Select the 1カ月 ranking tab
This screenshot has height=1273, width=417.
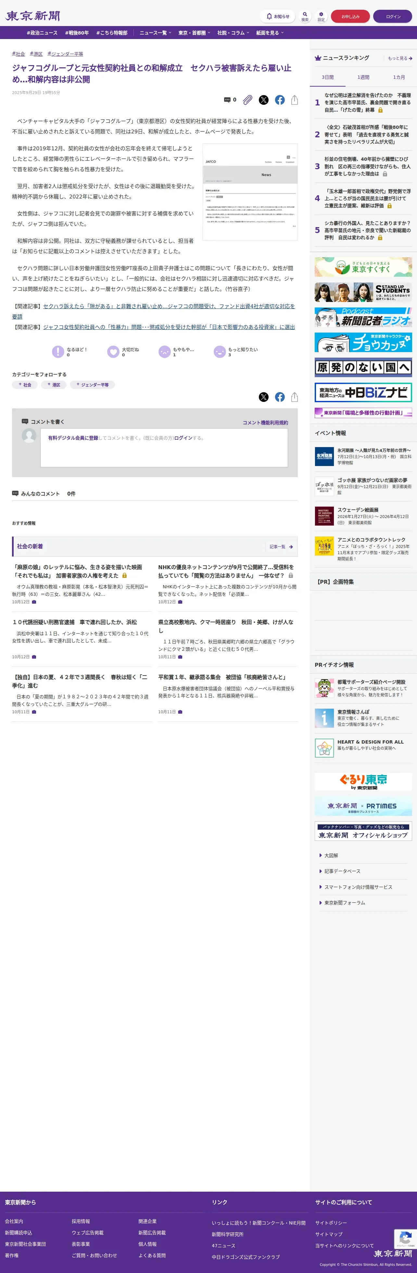pos(399,77)
